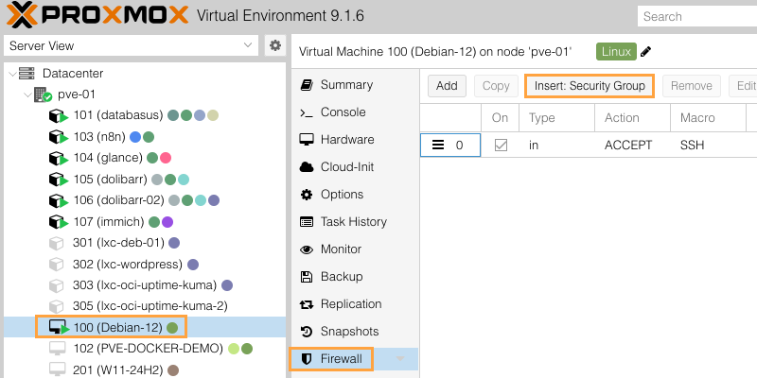The image size is (757, 378).
Task: Click VM monitor icon for 201 (W11-24H2)
Action: (x=57, y=369)
